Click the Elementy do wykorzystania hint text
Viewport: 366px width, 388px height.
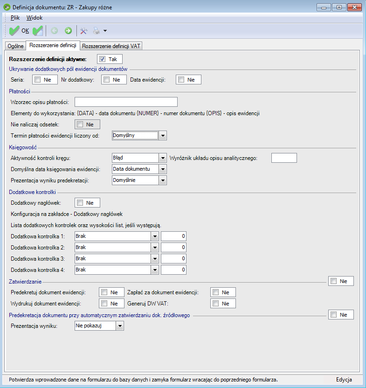(x=135, y=113)
